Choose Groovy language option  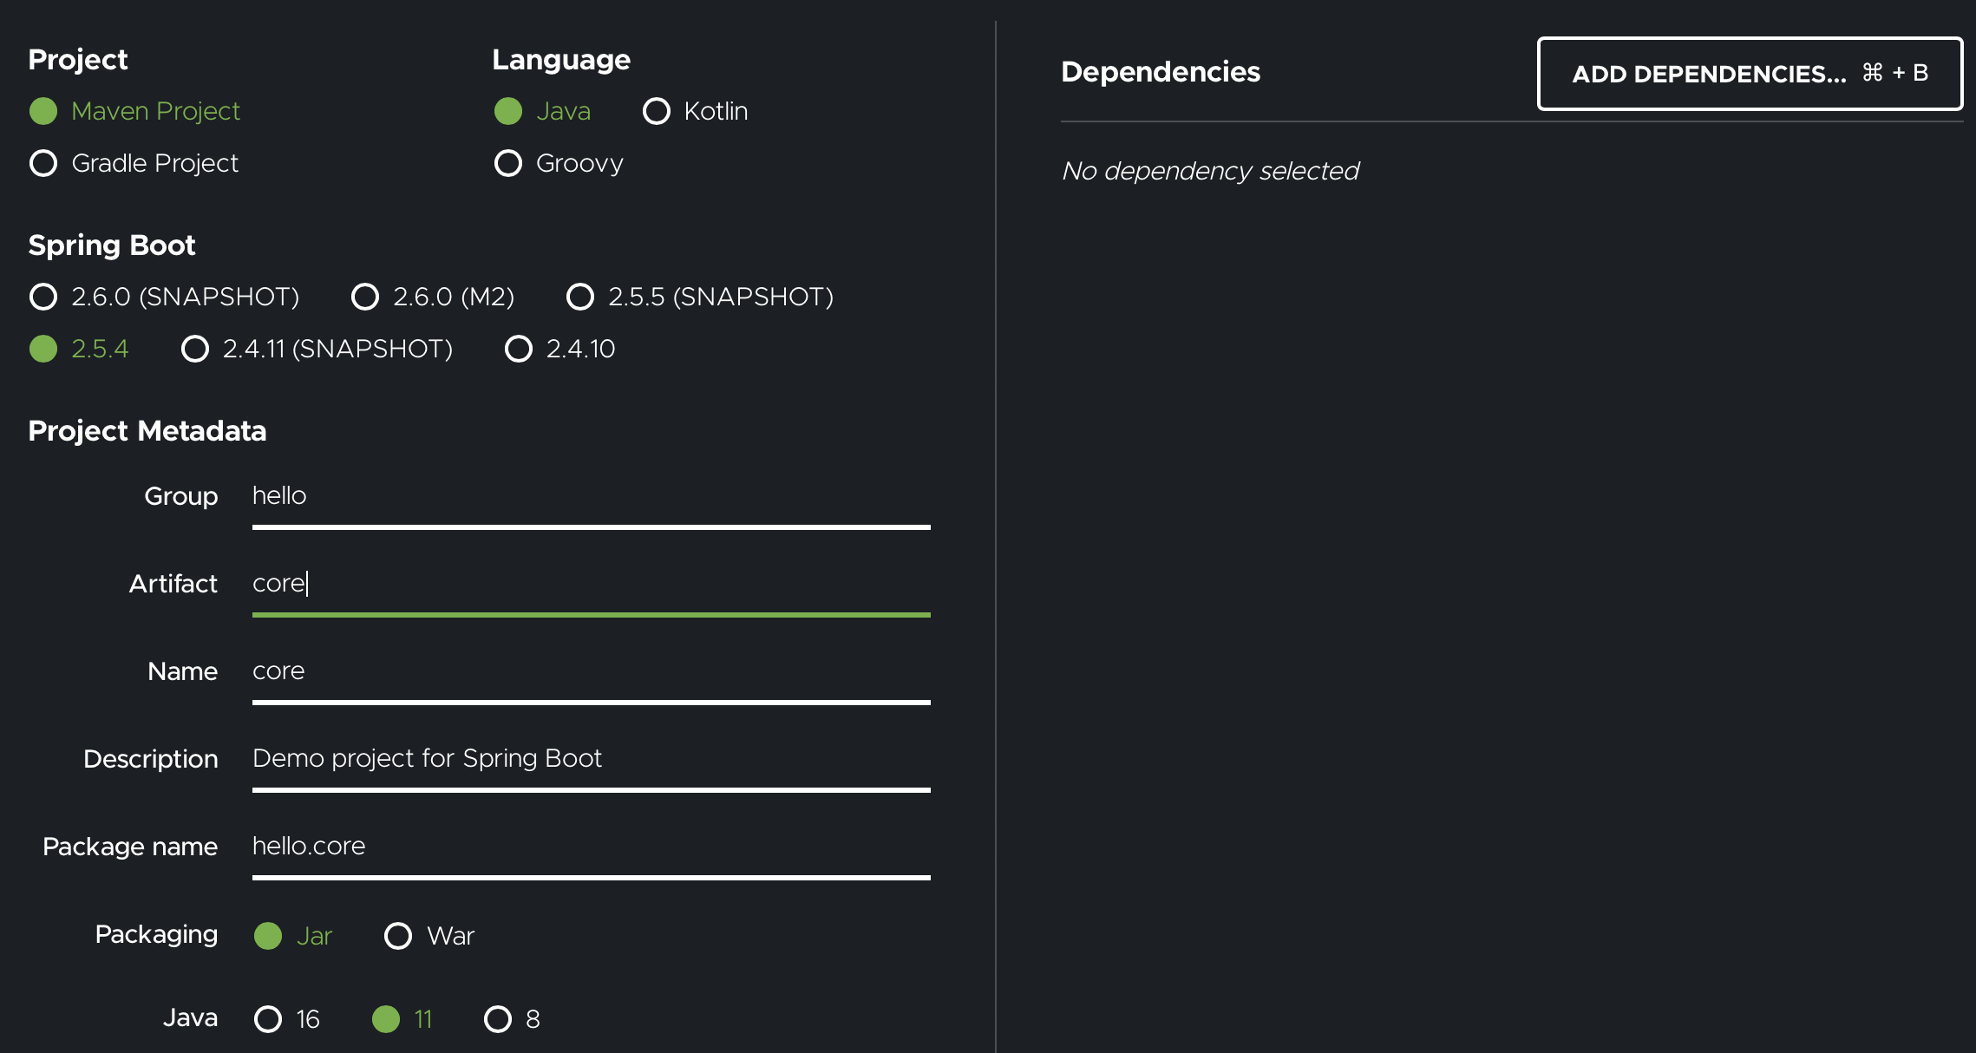tap(508, 163)
